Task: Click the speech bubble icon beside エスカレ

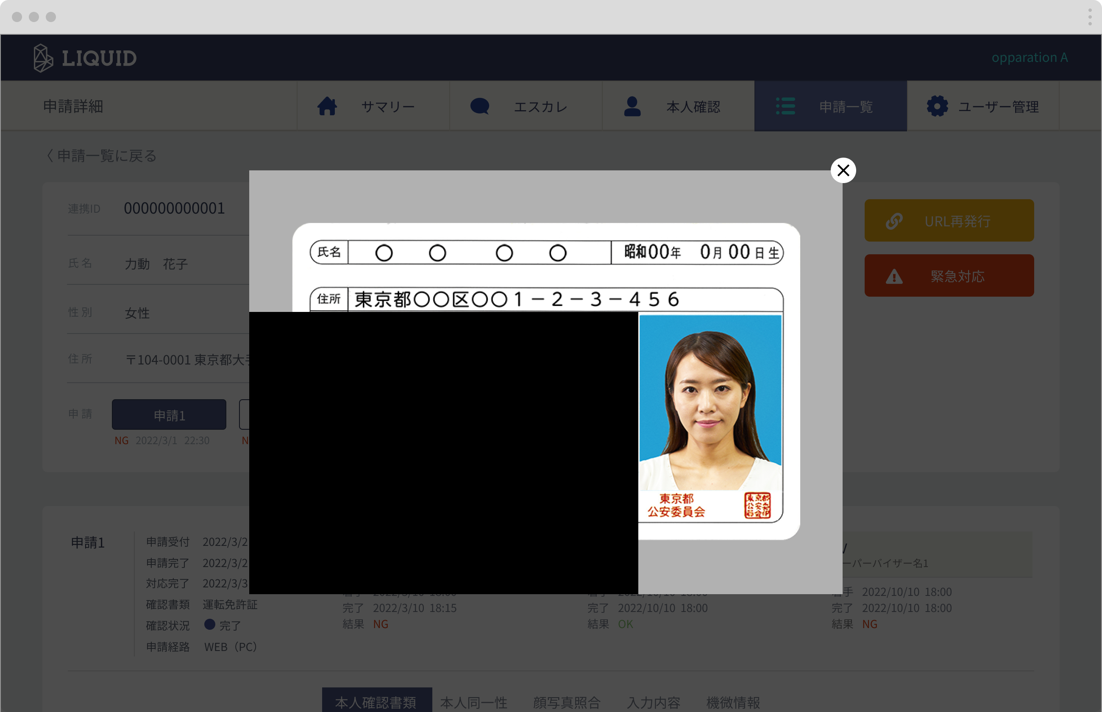Action: pyautogui.click(x=479, y=106)
